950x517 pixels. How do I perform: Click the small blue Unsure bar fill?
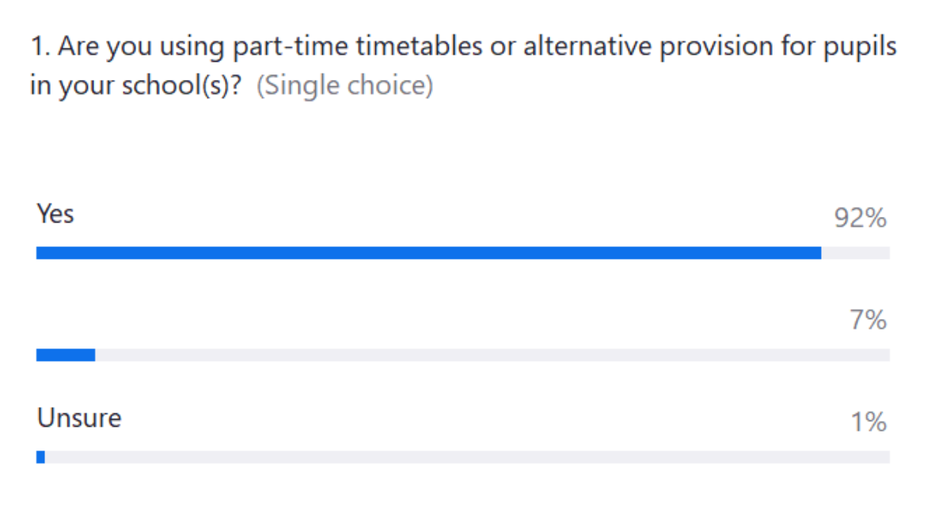point(40,457)
